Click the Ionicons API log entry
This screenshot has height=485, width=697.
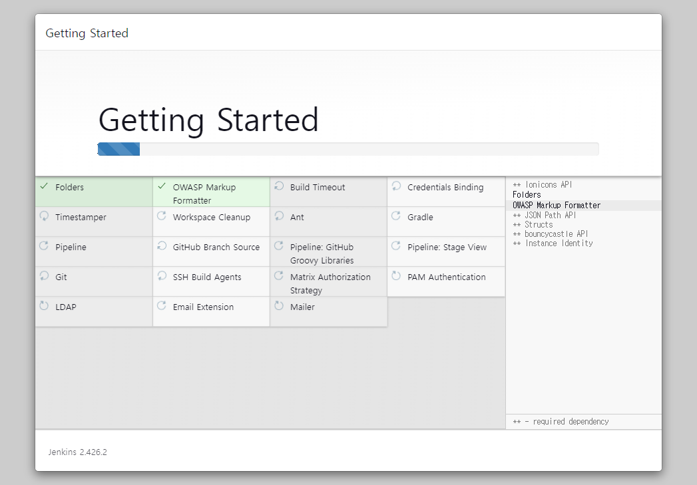(543, 185)
